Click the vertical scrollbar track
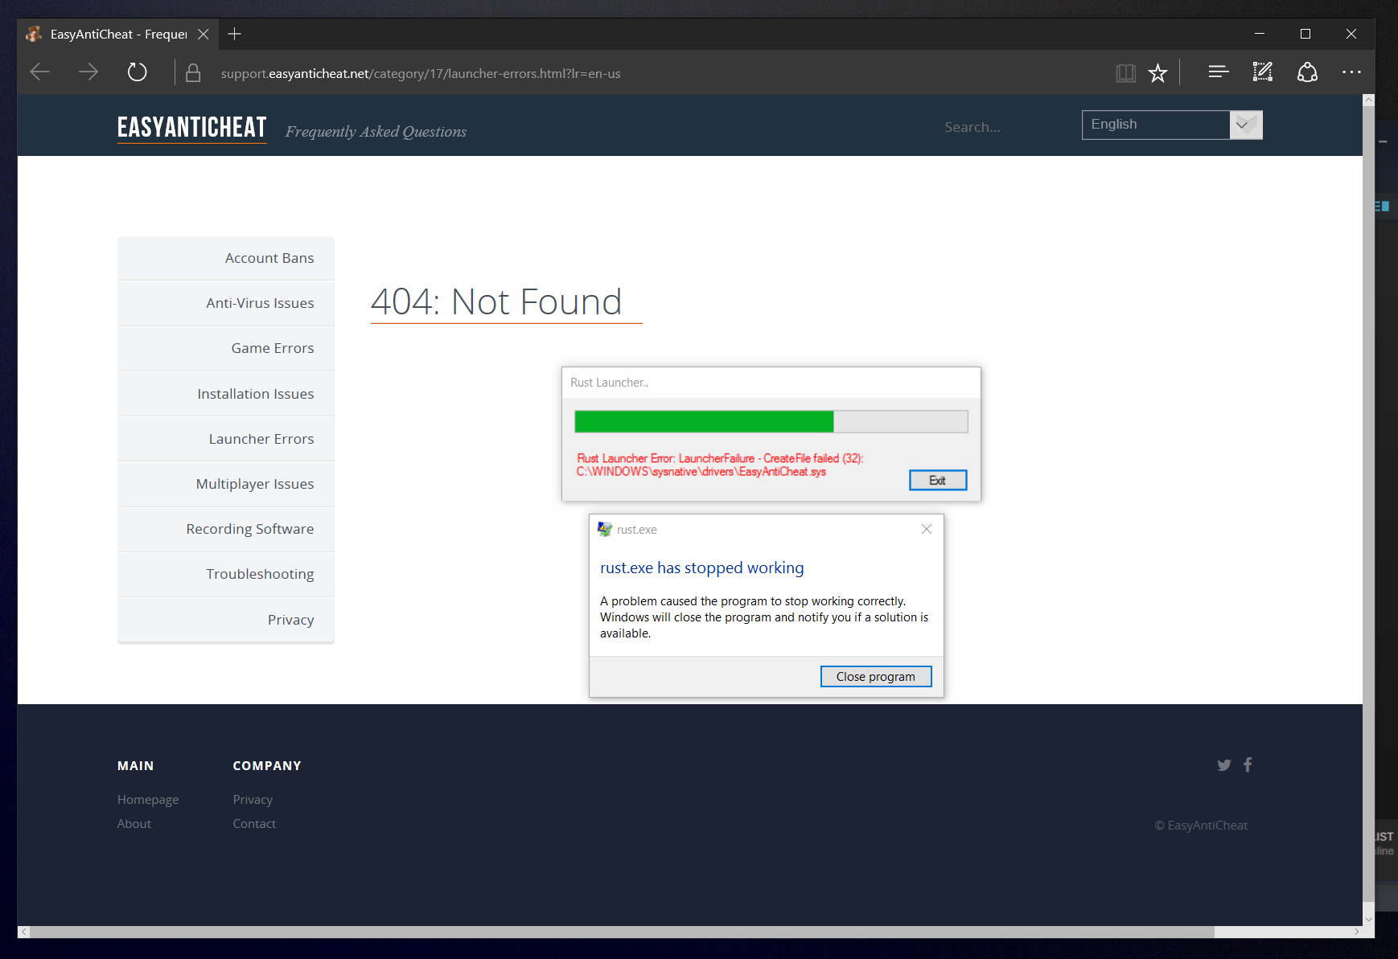Viewport: 1398px width, 959px height. [x=1369, y=504]
